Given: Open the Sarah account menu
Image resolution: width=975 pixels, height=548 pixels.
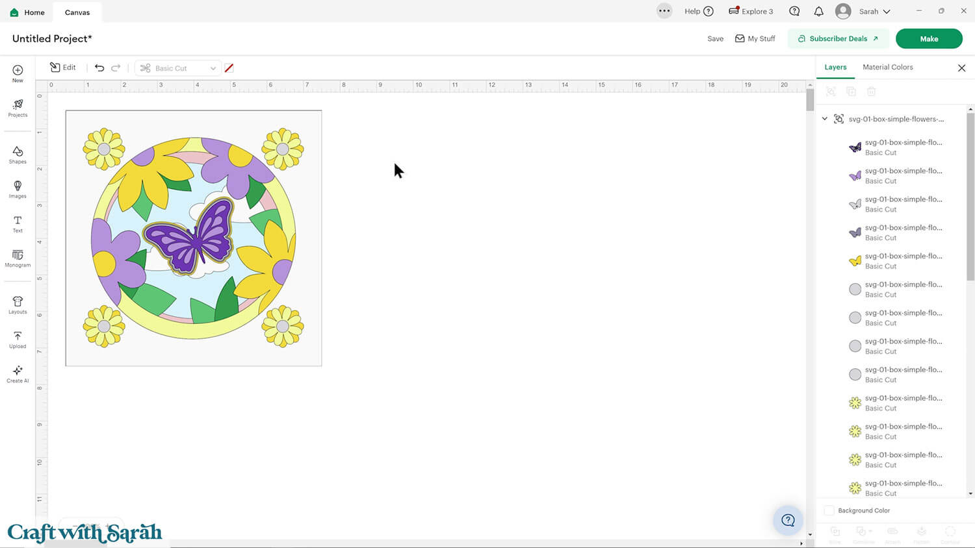Looking at the screenshot, I should pyautogui.click(x=863, y=12).
